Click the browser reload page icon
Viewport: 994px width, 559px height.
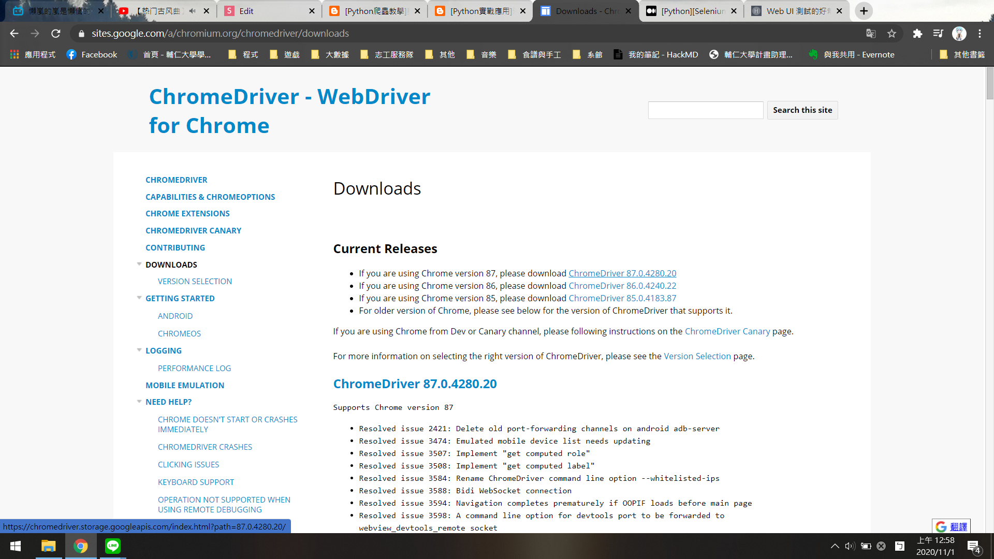point(56,34)
